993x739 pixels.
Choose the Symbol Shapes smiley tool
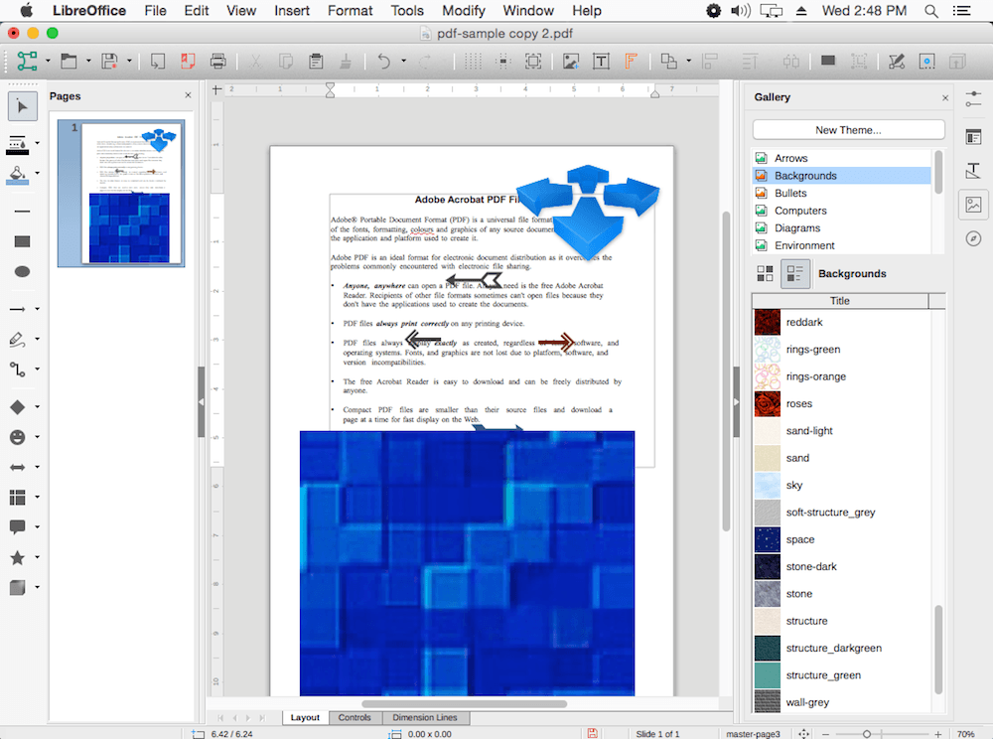tap(17, 437)
